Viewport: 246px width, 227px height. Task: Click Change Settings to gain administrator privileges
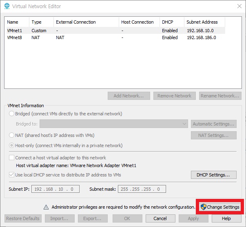[220, 207]
